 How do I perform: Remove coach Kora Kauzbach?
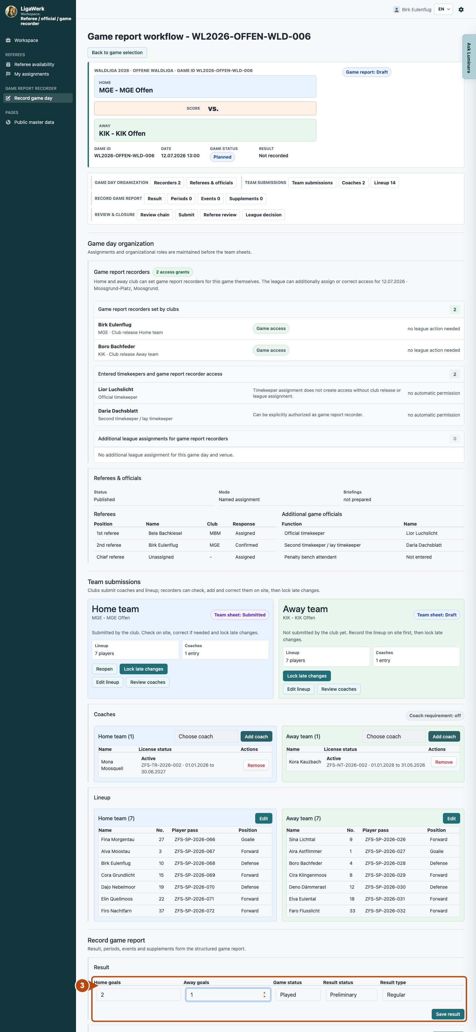coord(444,762)
